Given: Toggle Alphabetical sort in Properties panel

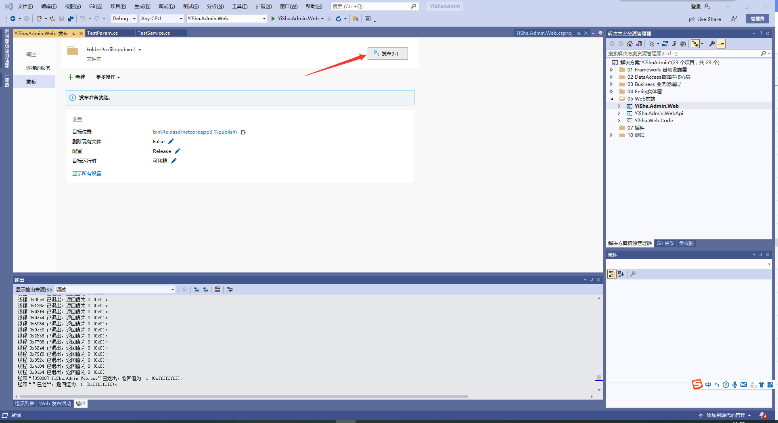Looking at the screenshot, I should coord(621,274).
